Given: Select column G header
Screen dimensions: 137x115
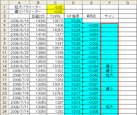Looking at the screenshot, I should point(128,3).
